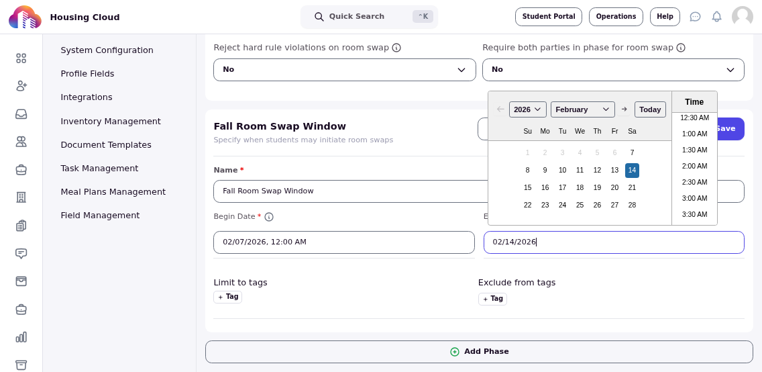Open the notifications bell icon

717,17
